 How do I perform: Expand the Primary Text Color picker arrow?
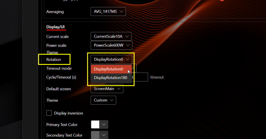104,125
